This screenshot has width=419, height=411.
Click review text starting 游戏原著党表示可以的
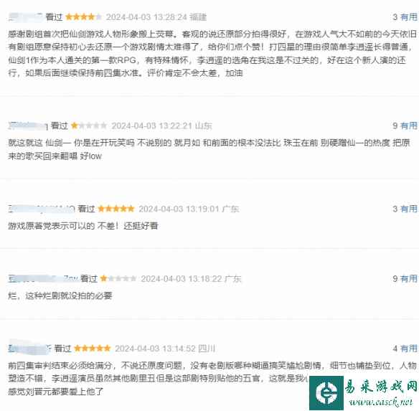pos(83,226)
